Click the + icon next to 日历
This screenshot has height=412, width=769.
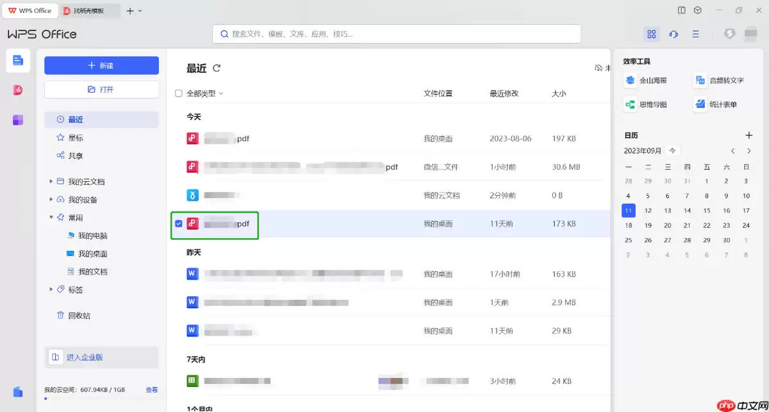748,135
